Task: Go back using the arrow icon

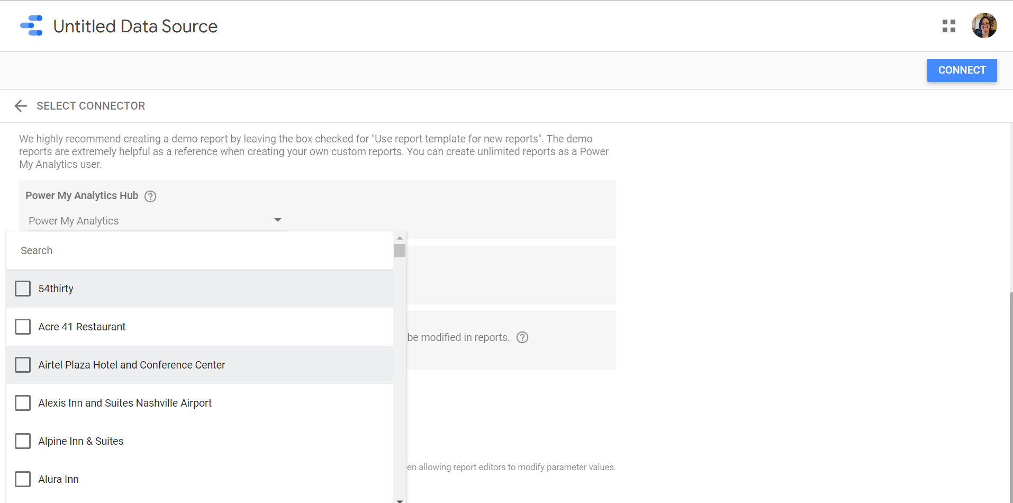Action: pos(21,106)
